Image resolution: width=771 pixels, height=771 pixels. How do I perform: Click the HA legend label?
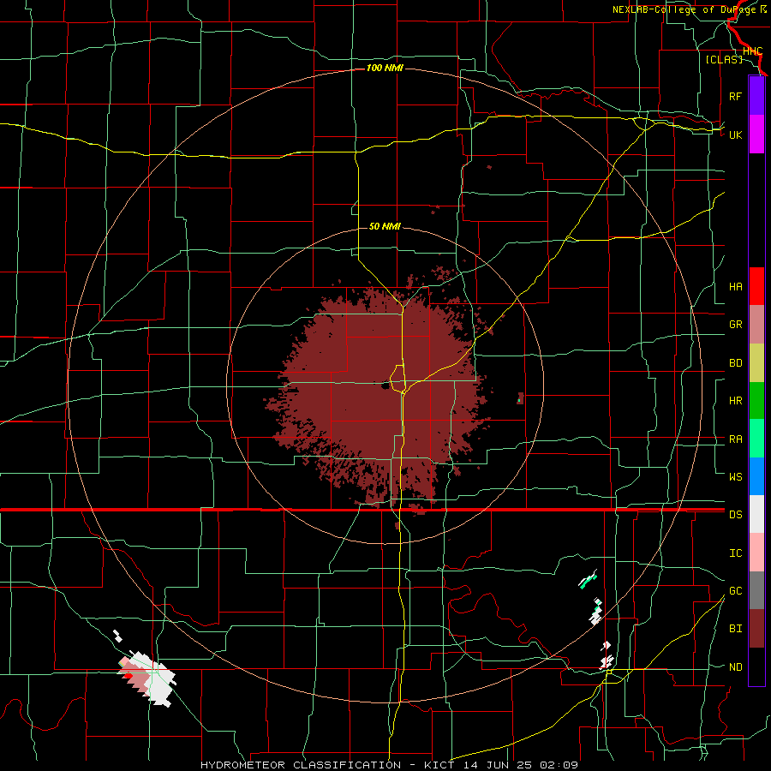point(735,287)
